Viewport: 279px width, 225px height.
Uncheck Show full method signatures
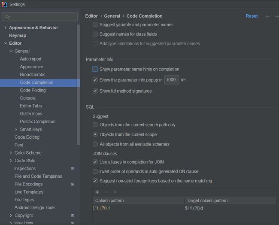coord(95,91)
